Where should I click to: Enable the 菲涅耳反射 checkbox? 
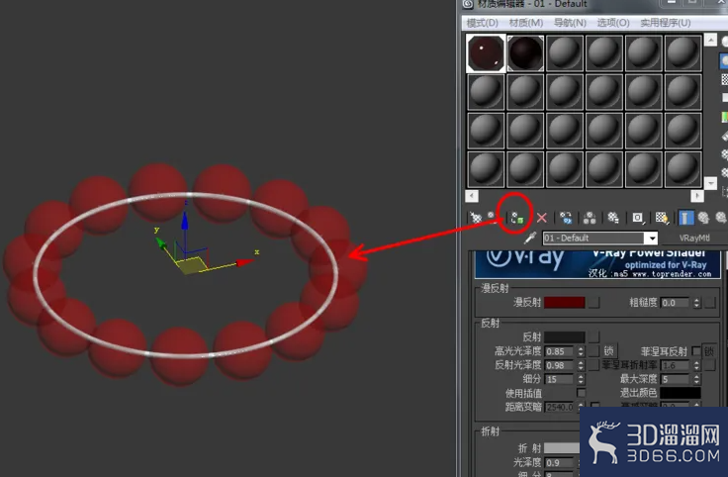[695, 351]
